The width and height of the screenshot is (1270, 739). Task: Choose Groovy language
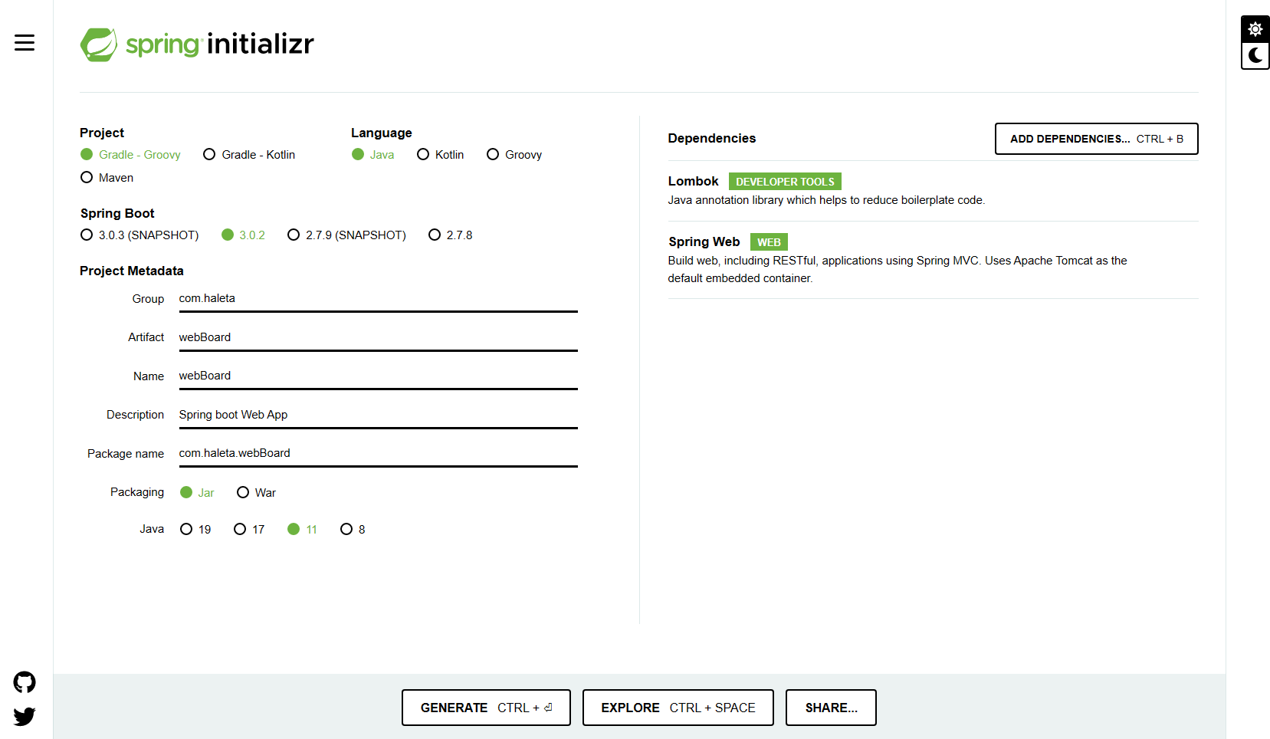(x=514, y=155)
